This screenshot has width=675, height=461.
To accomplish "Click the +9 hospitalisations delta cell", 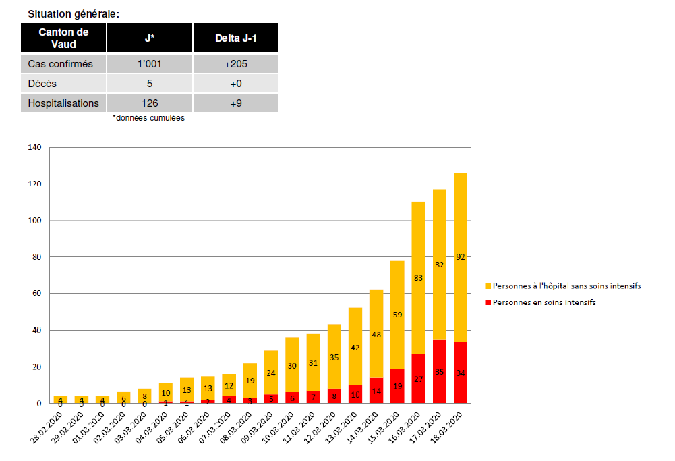I will pos(235,103).
